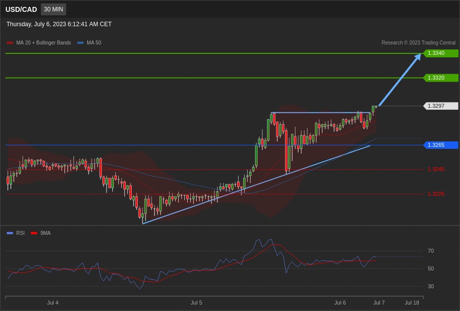460x311 pixels.
Task: Click the MA 20 + Bollinger Bands red swatch
Action: click(x=10, y=43)
